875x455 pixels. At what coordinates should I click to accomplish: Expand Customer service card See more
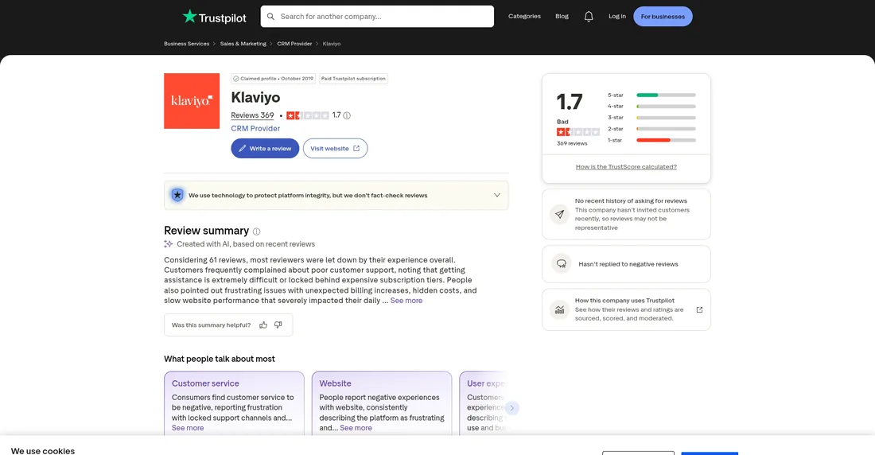188,428
